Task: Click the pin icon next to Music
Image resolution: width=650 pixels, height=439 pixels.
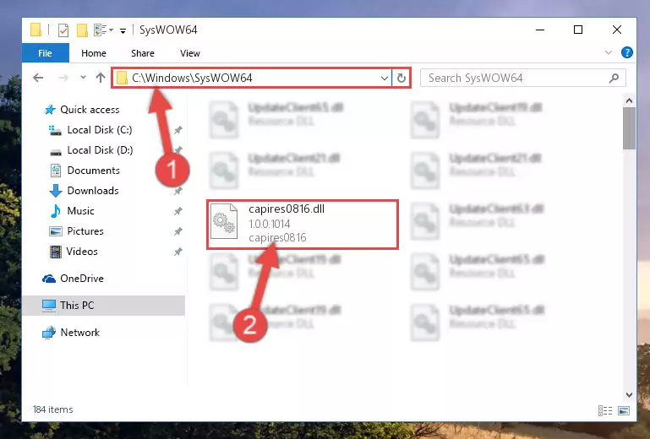Action: (178, 211)
